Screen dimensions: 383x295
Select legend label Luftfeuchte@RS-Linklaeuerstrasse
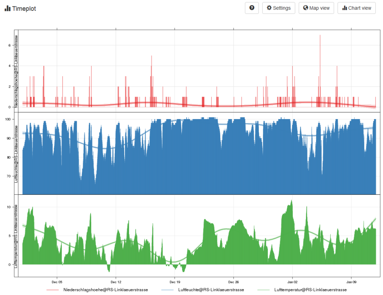tap(211, 290)
